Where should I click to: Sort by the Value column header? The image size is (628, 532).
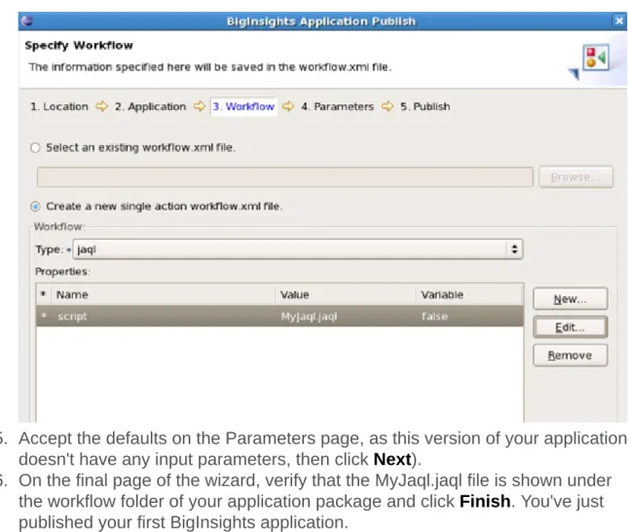point(346,294)
